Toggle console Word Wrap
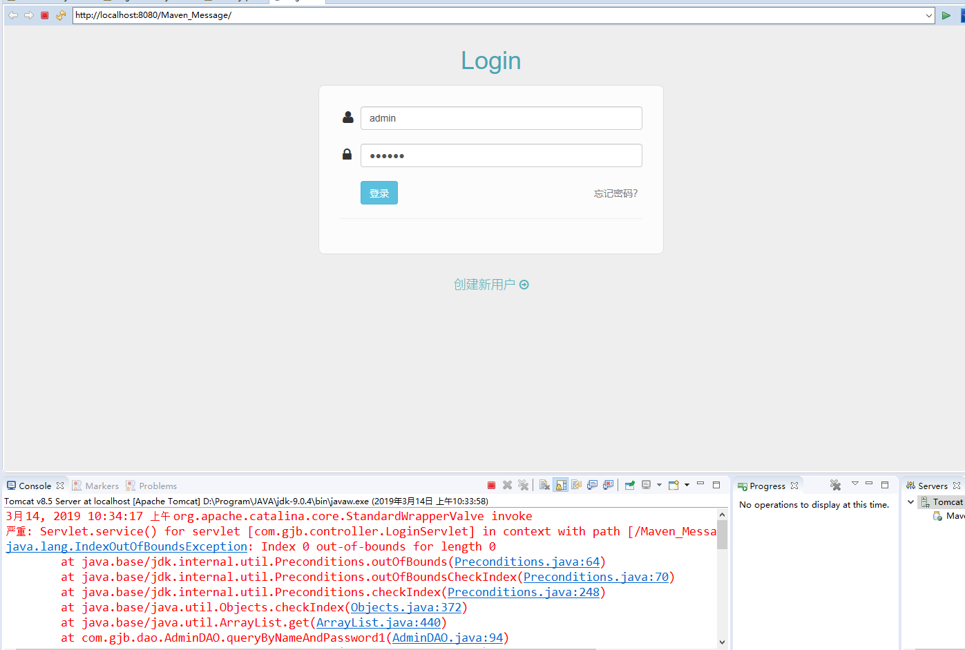Image resolution: width=965 pixels, height=650 pixels. 576,485
